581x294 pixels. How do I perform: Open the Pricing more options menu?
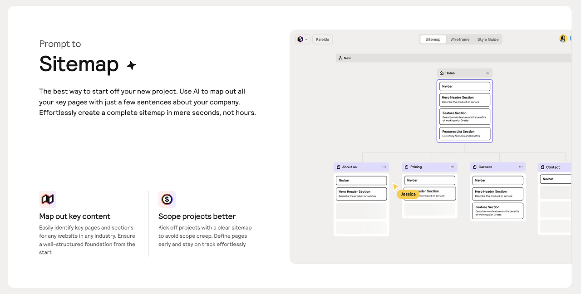[453, 167]
